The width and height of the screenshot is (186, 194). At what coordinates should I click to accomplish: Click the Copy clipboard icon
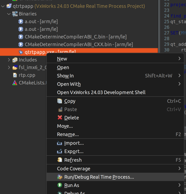[60, 101]
